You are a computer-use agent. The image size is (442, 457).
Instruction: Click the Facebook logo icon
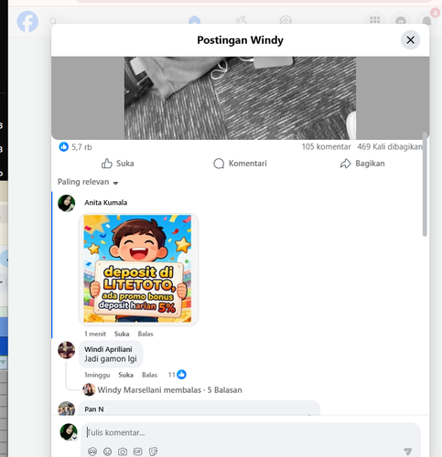pos(27,21)
